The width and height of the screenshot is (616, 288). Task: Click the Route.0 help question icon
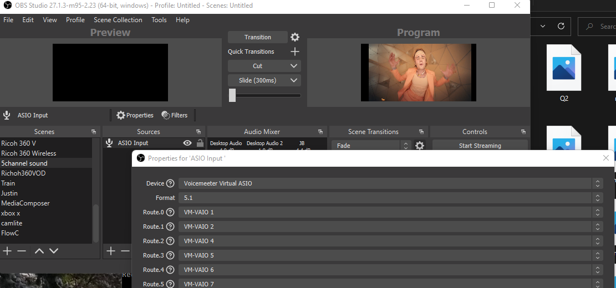(x=170, y=212)
